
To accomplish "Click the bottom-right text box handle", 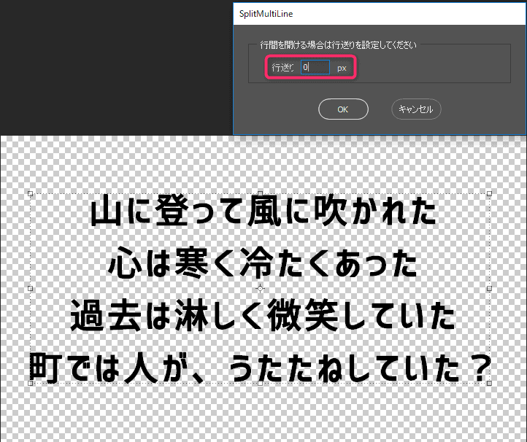I will coord(490,382).
